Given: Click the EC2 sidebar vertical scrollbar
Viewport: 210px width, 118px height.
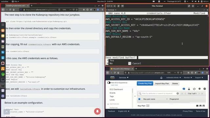Looking at the screenshot, I should pos(133,91).
